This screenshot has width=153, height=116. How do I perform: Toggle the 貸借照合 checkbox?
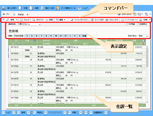(x=138, y=24)
